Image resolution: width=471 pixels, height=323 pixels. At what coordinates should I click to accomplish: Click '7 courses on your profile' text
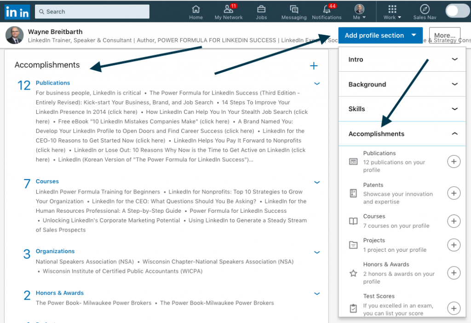(x=396, y=226)
